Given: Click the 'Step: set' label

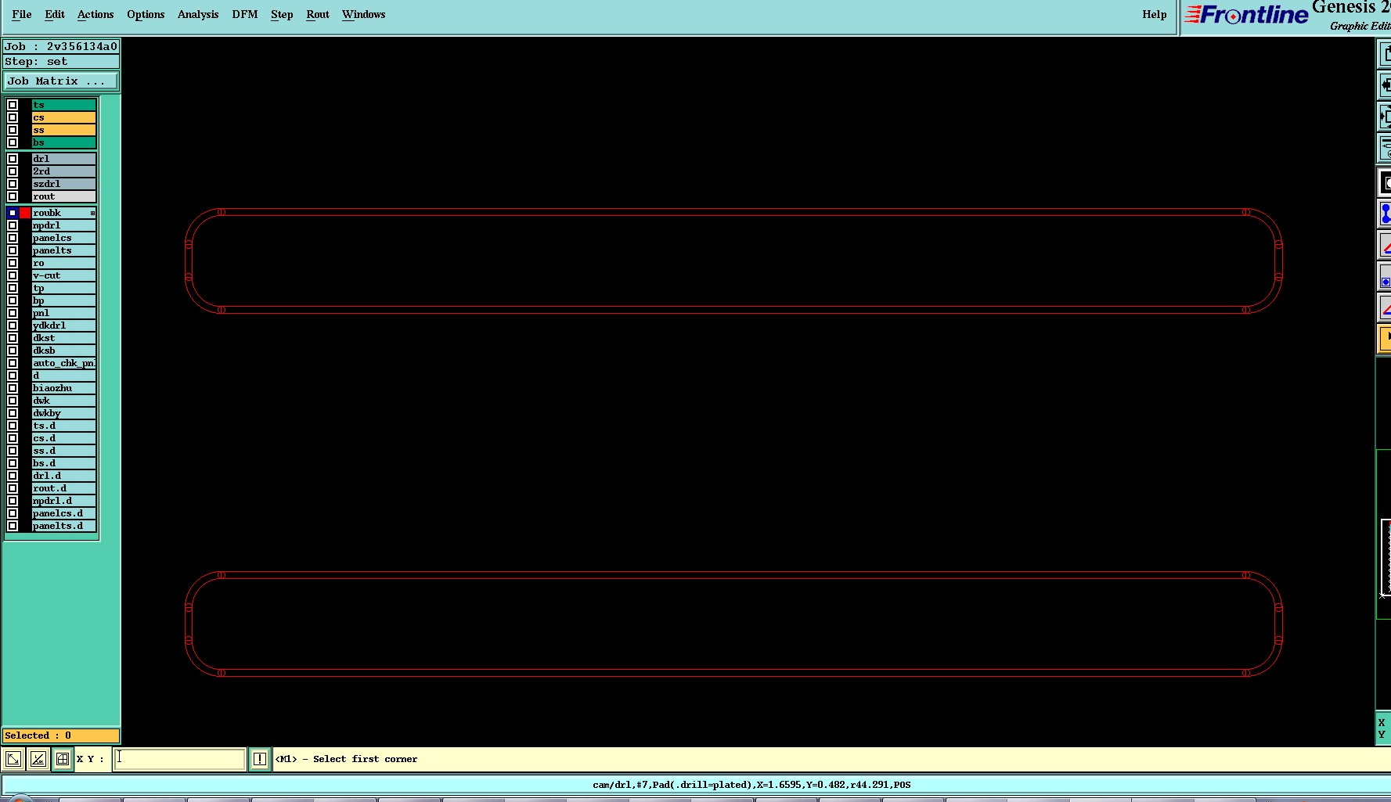Looking at the screenshot, I should 36,62.
